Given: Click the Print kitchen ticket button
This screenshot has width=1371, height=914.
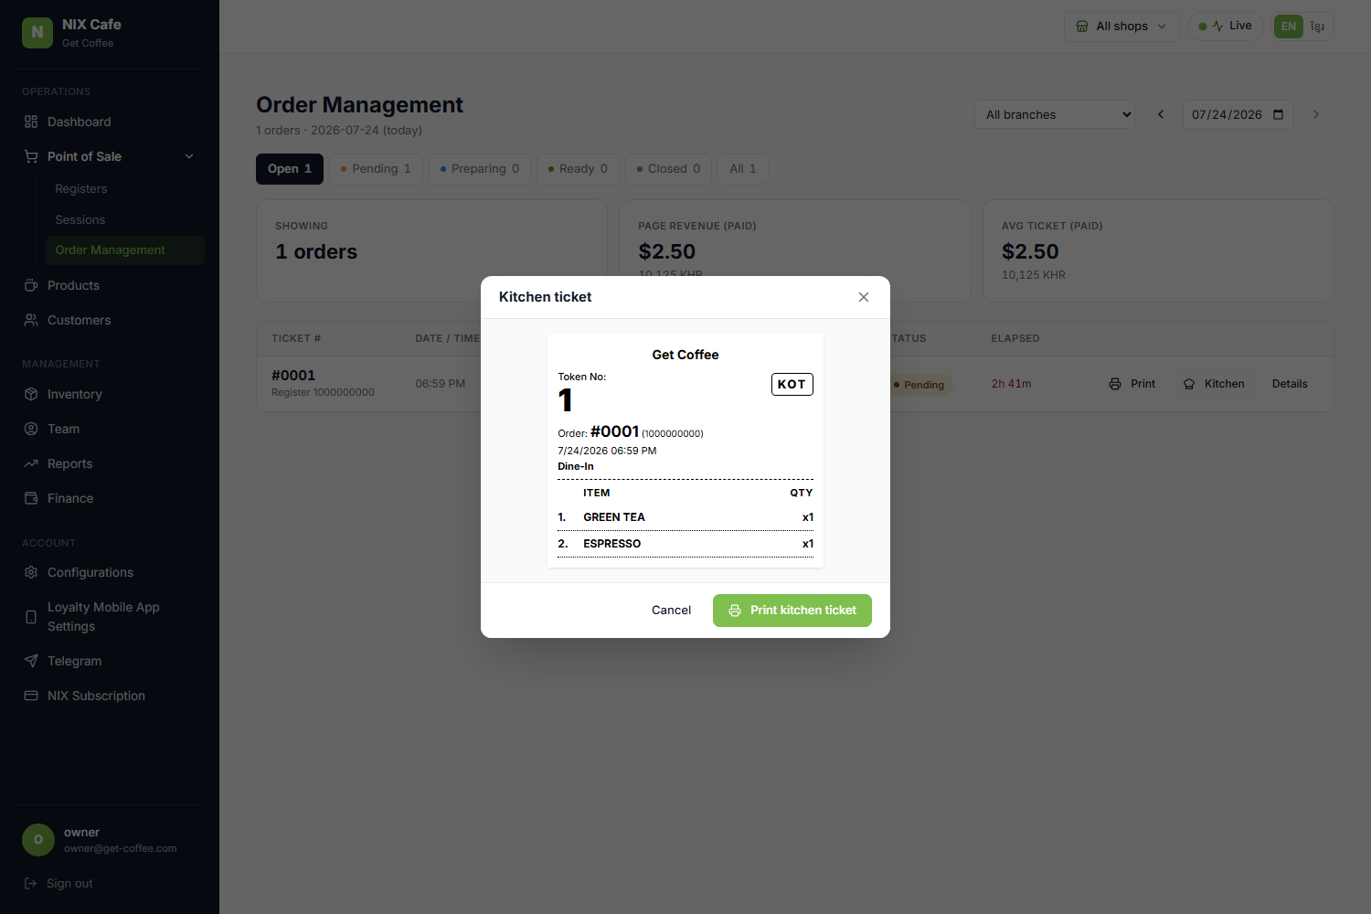Looking at the screenshot, I should point(792,611).
